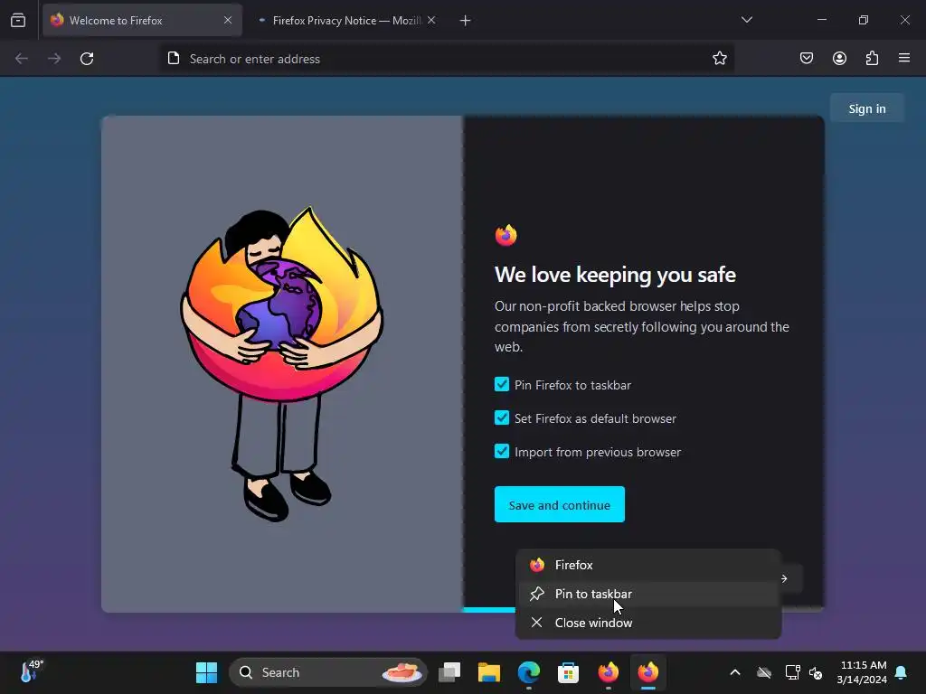
Task: Uncheck Import from previous browser
Action: [x=502, y=452]
